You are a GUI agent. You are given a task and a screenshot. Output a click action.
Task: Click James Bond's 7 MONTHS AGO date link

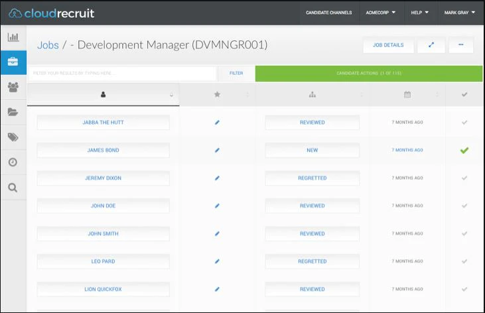(407, 150)
